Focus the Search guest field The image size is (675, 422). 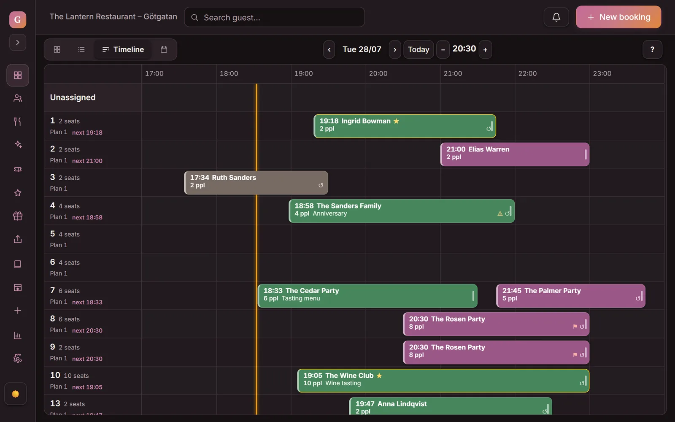pos(274,17)
